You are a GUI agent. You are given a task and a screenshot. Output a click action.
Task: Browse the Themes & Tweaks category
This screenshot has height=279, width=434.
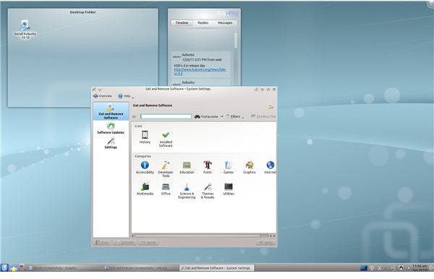click(208, 191)
